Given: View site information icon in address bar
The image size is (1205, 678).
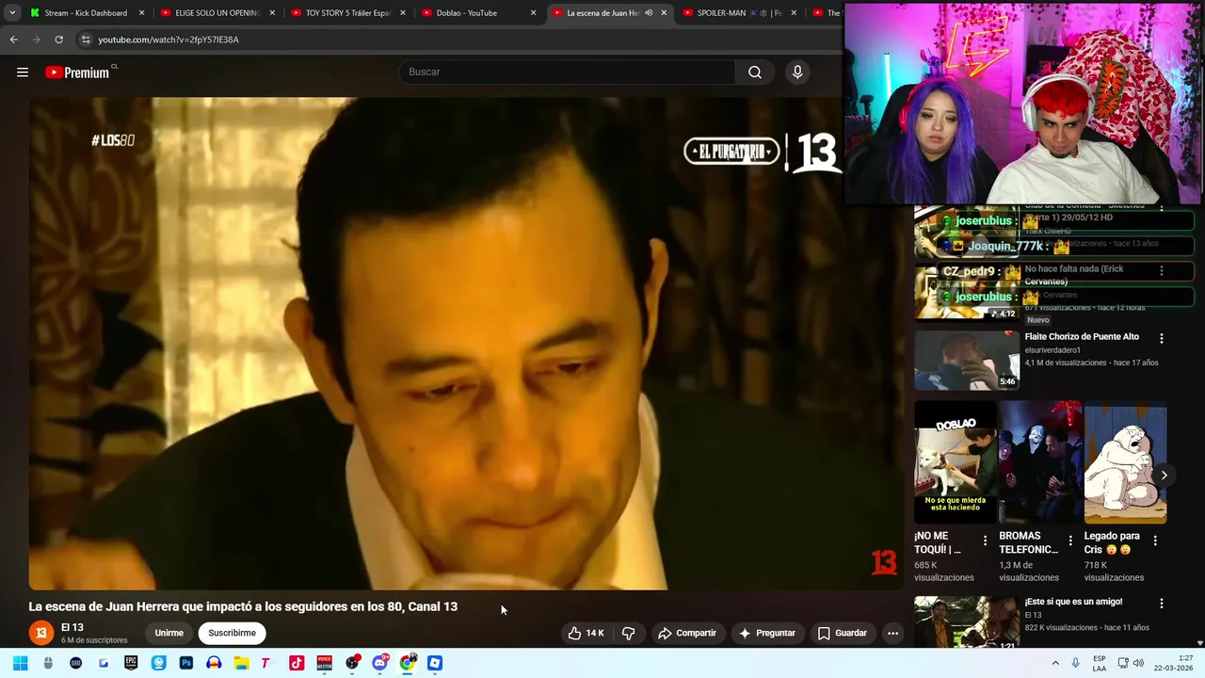Looking at the screenshot, I should (x=86, y=40).
